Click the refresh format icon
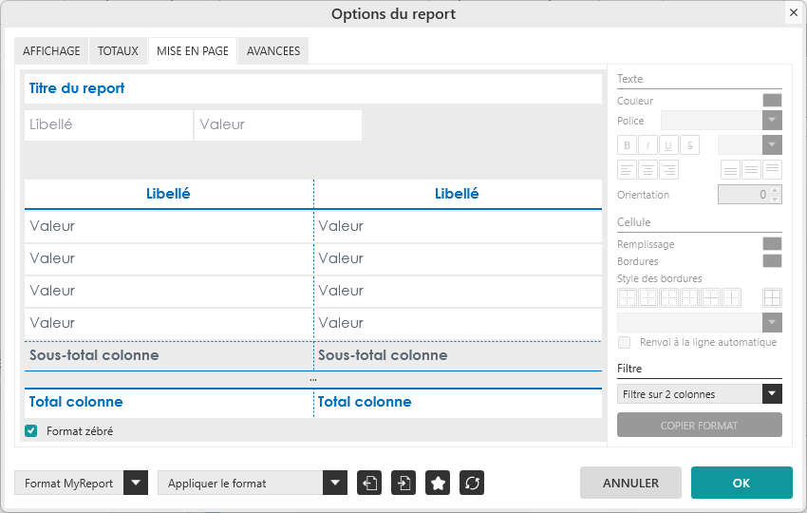 (x=472, y=483)
